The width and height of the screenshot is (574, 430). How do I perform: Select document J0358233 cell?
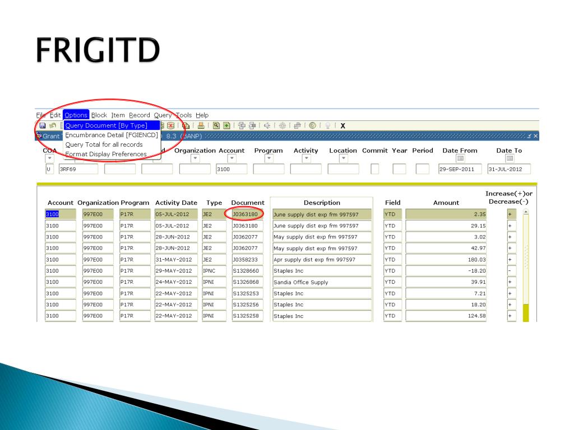[247, 259]
